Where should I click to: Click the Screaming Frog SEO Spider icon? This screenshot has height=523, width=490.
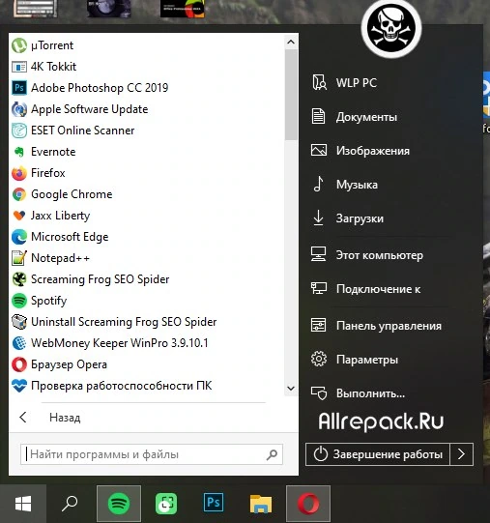coord(19,279)
